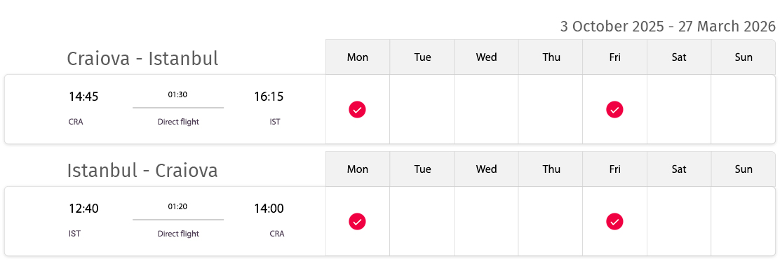The image size is (780, 268).
Task: Select Fri header in Craiova - Istanbul table
Action: (615, 57)
